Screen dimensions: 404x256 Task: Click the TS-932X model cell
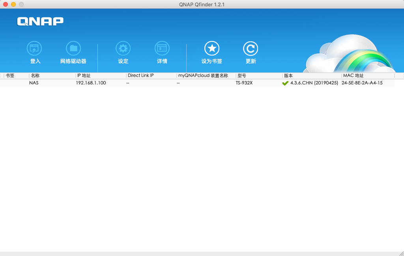click(244, 83)
